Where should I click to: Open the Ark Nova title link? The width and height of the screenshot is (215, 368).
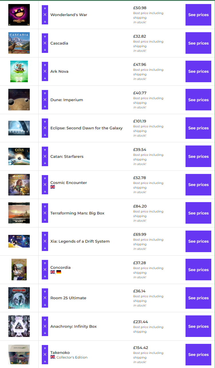(59, 71)
